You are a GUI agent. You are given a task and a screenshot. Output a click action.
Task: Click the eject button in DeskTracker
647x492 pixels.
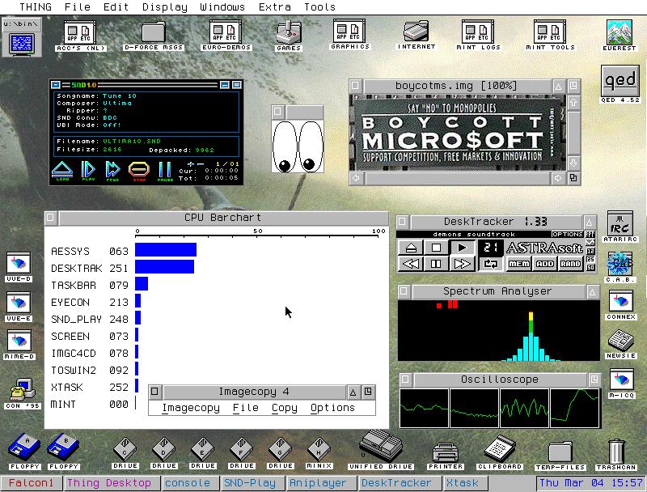(x=411, y=248)
